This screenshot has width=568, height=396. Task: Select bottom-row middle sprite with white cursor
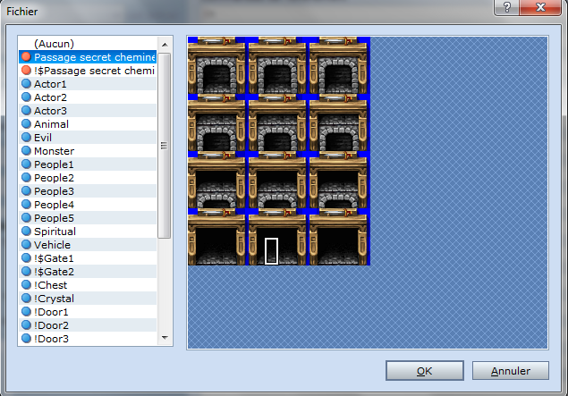click(x=277, y=237)
